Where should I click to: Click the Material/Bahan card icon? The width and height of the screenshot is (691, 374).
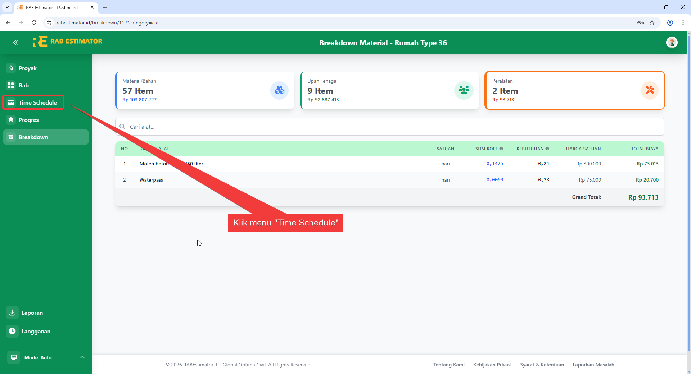(x=279, y=90)
